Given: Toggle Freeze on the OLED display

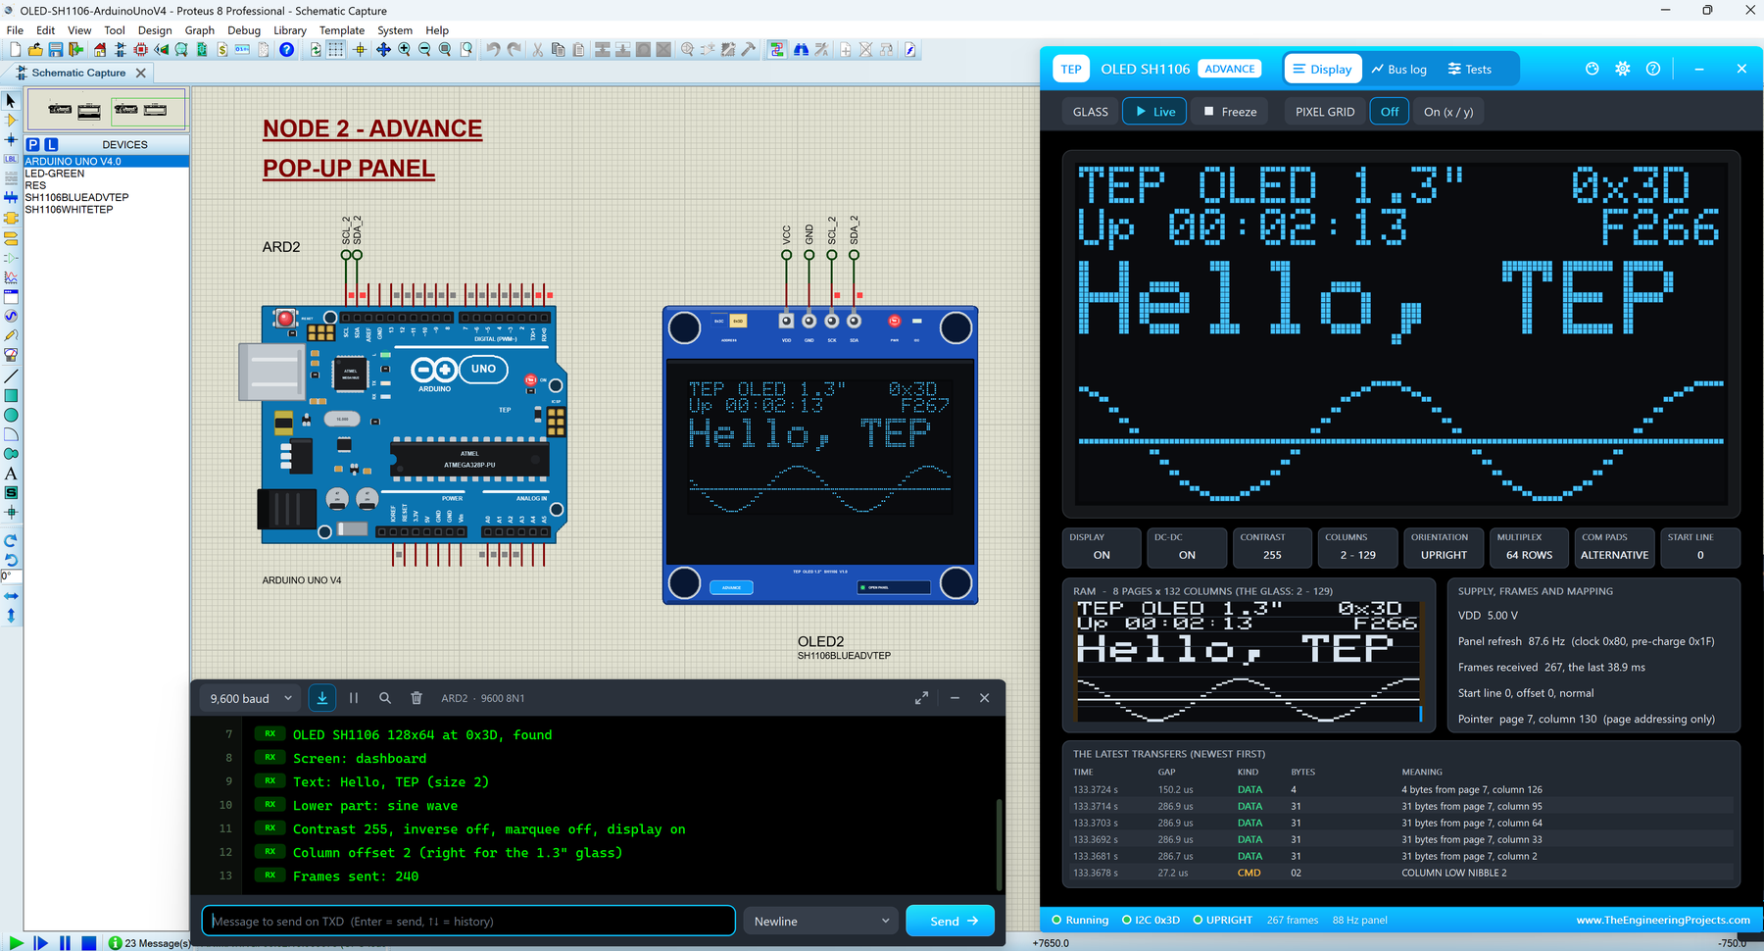Looking at the screenshot, I should (x=1230, y=112).
